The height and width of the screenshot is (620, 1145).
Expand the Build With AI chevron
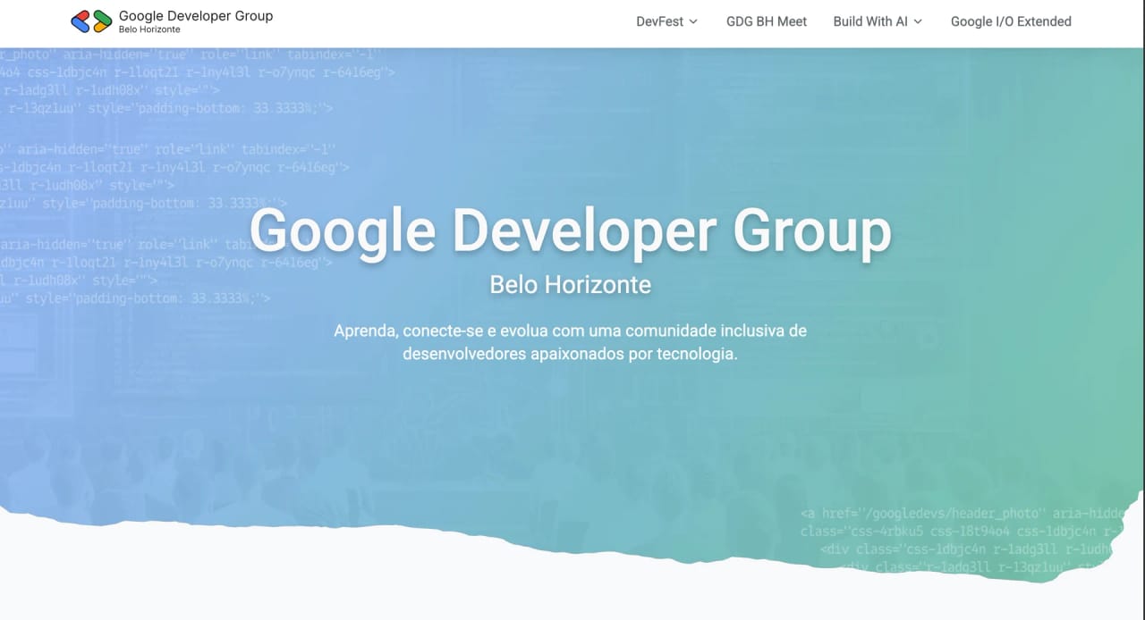coord(917,21)
